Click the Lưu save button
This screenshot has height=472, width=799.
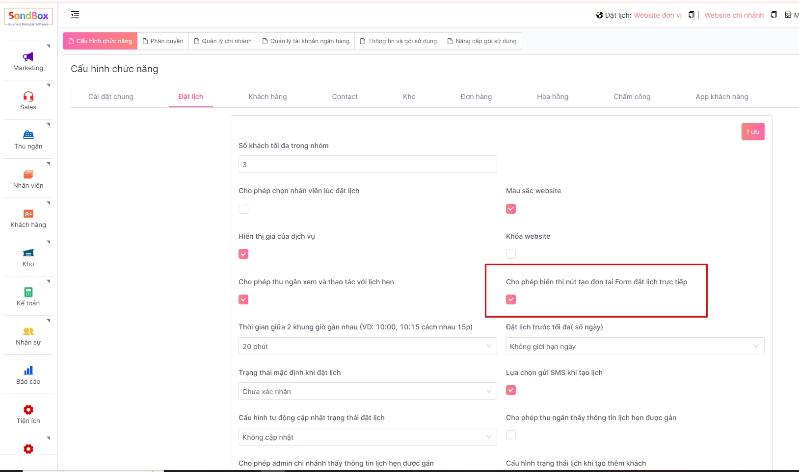click(752, 132)
